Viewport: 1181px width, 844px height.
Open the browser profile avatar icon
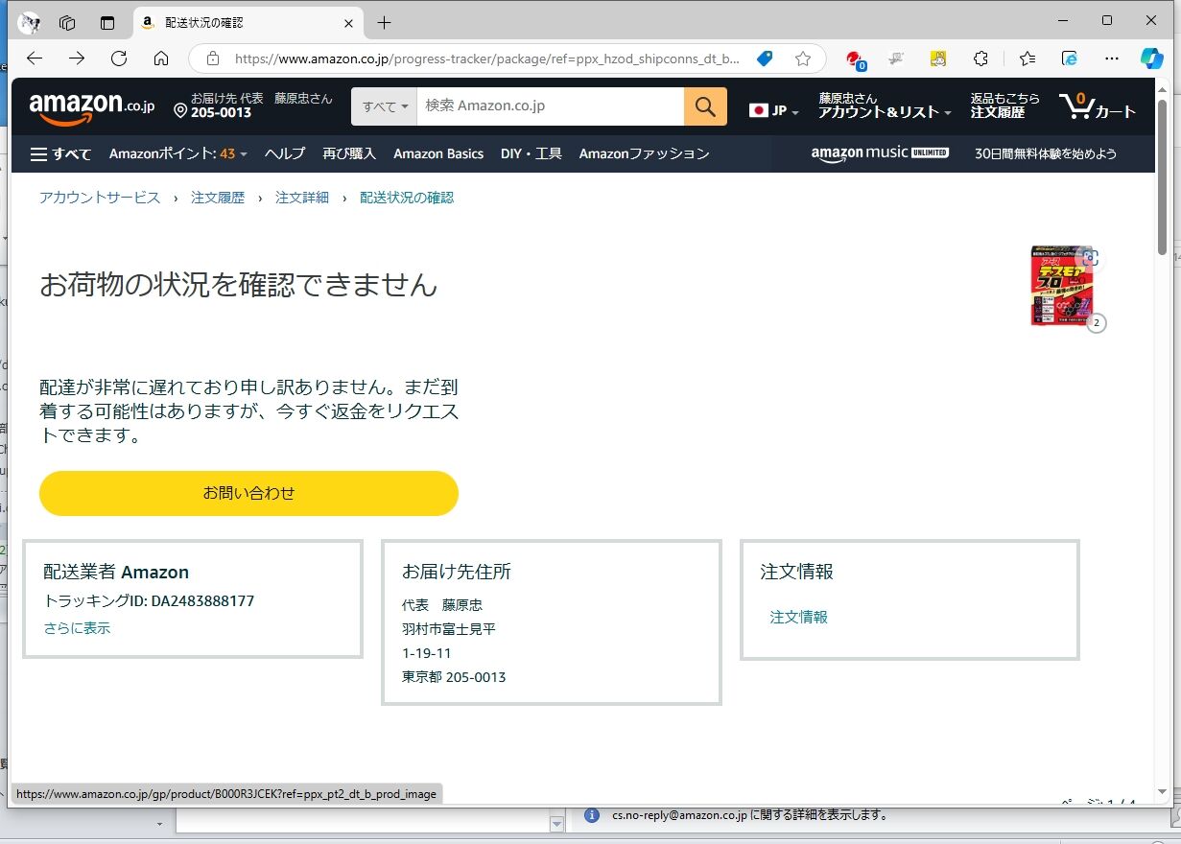(x=30, y=22)
